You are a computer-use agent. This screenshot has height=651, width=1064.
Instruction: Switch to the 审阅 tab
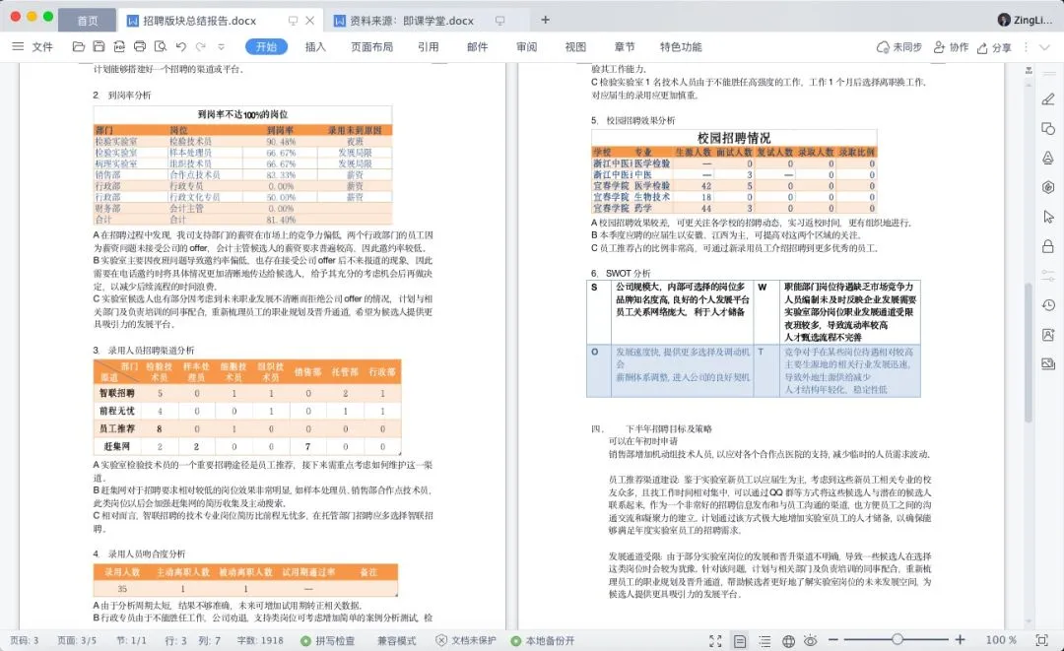click(x=526, y=47)
